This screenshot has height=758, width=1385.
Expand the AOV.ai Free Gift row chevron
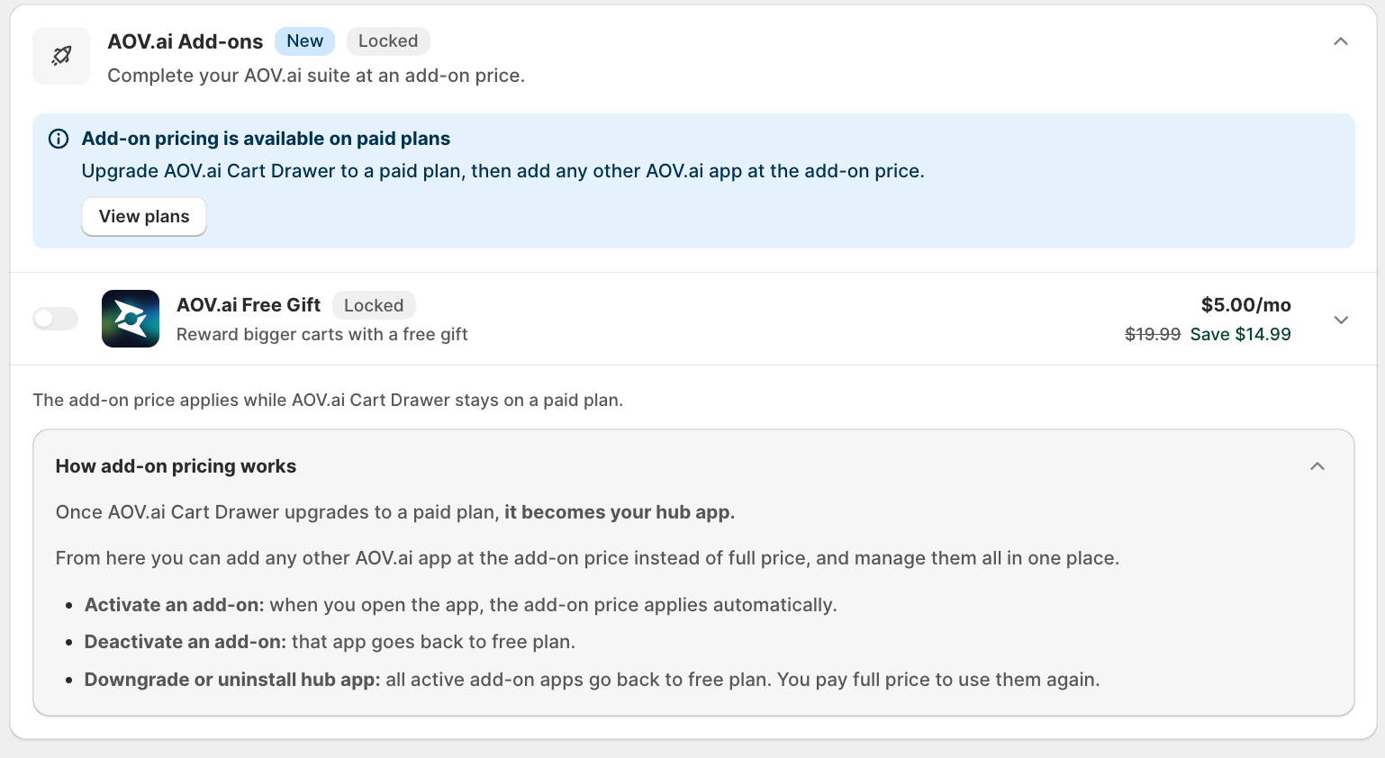pos(1341,320)
